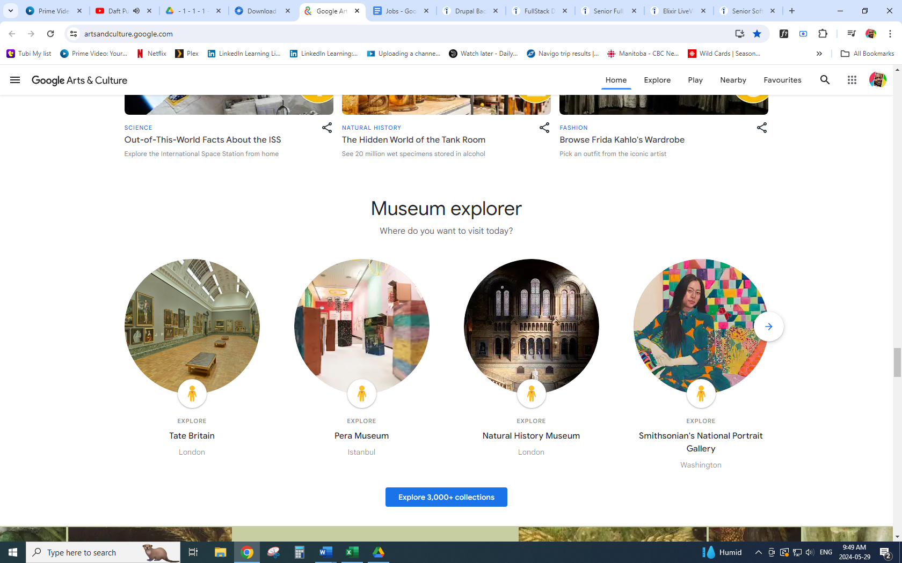Open the Google apps grid
The height and width of the screenshot is (563, 902).
[852, 80]
